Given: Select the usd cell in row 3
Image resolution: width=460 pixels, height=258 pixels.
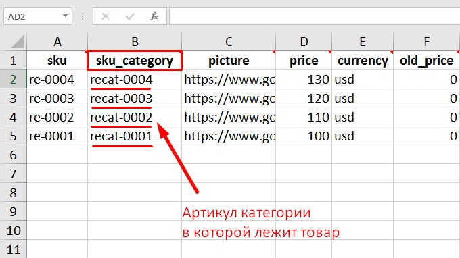Looking at the screenshot, I should tap(363, 98).
